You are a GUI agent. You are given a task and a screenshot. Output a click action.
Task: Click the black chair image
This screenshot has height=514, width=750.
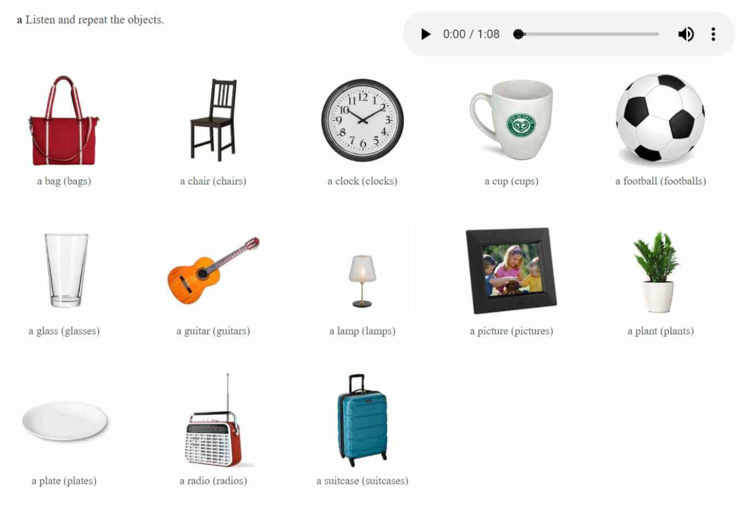(213, 120)
